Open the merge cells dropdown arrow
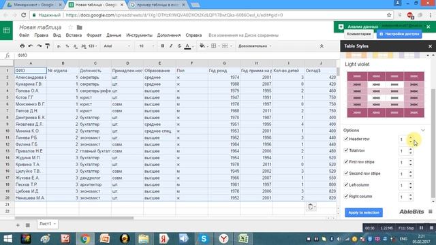The image size is (436, 245). tap(231, 46)
